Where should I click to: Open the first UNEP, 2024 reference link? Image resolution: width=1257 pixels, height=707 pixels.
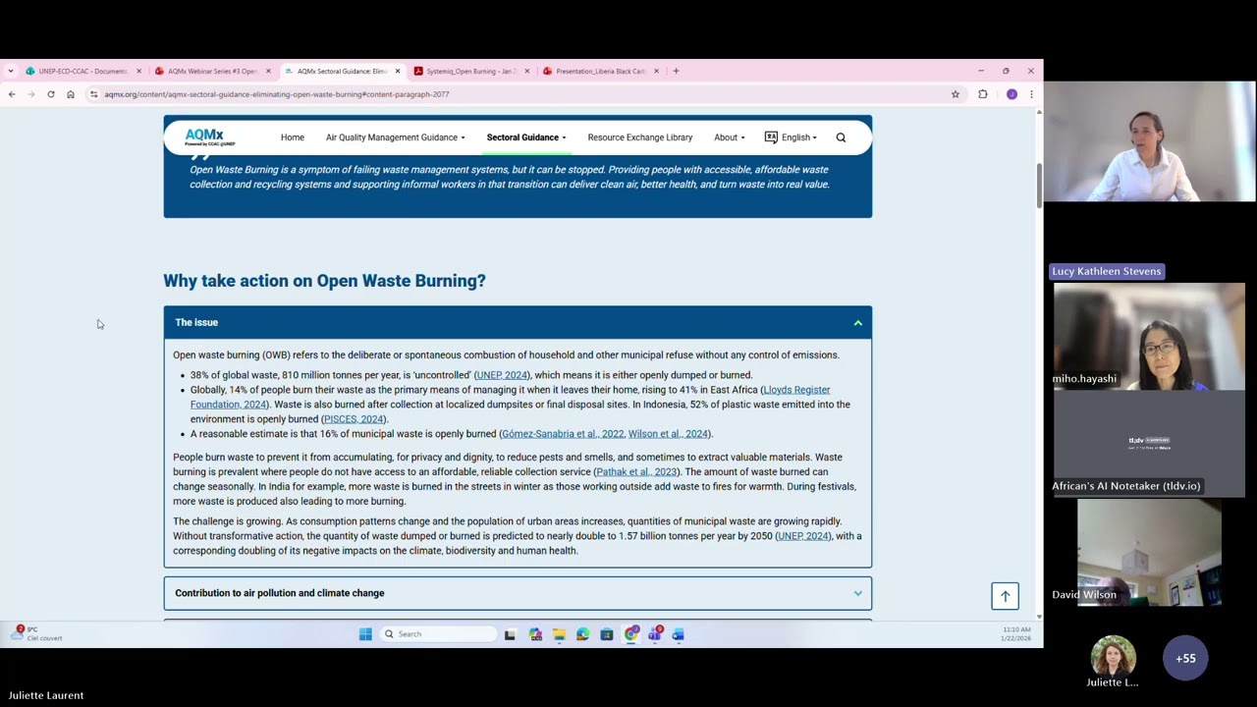point(502,375)
